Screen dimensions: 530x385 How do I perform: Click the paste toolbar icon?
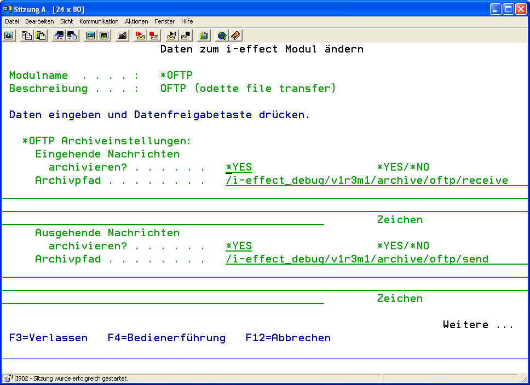41,36
